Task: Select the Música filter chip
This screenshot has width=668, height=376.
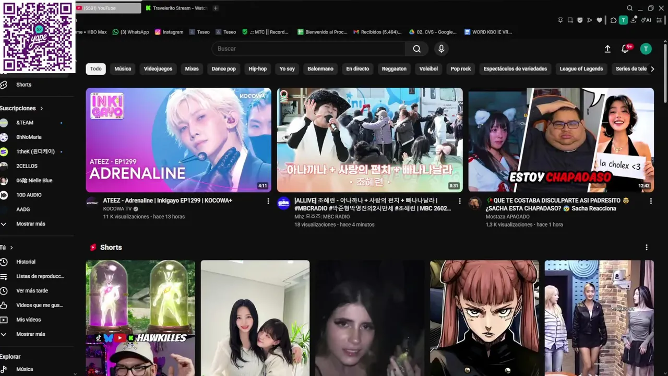Action: click(x=123, y=69)
